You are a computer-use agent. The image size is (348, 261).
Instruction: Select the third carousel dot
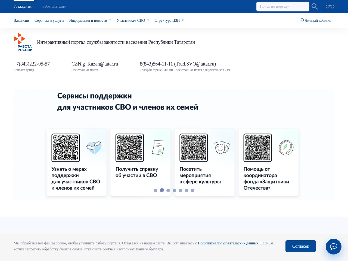pos(168,190)
